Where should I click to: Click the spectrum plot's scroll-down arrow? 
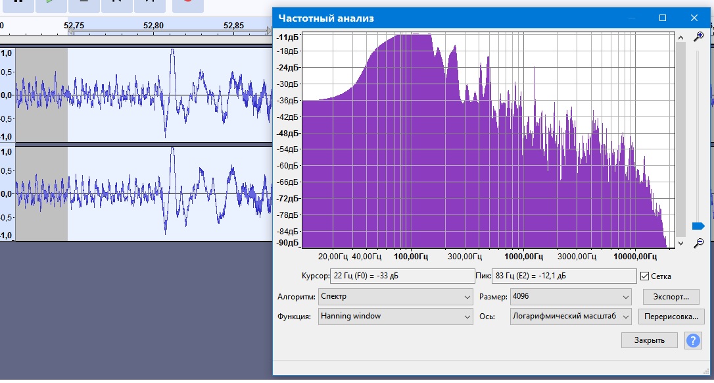(x=681, y=243)
